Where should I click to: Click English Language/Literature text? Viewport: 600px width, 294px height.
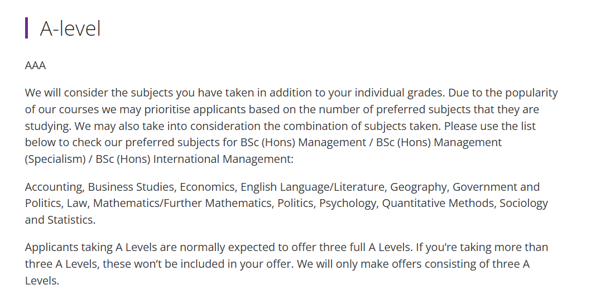point(313,187)
